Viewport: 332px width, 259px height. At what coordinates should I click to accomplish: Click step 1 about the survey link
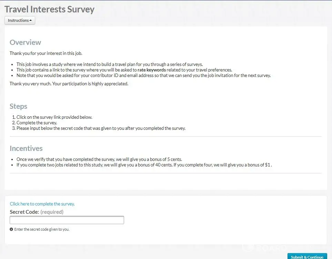point(54,117)
